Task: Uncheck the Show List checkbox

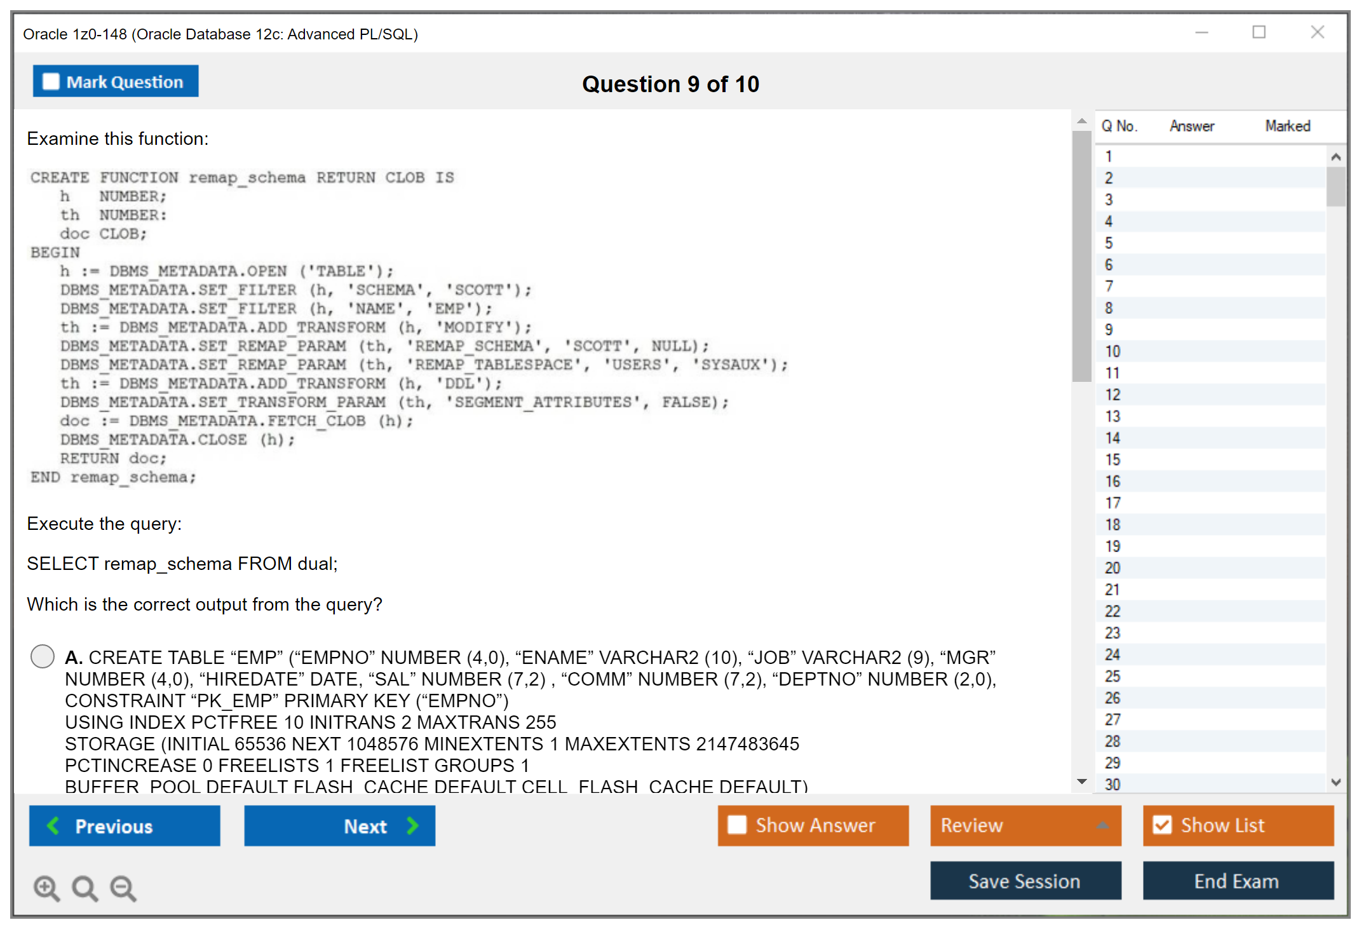Action: tap(1162, 825)
